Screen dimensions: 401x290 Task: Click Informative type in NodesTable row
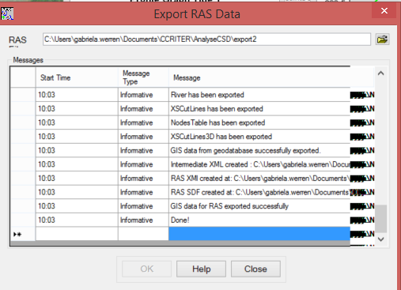click(143, 122)
